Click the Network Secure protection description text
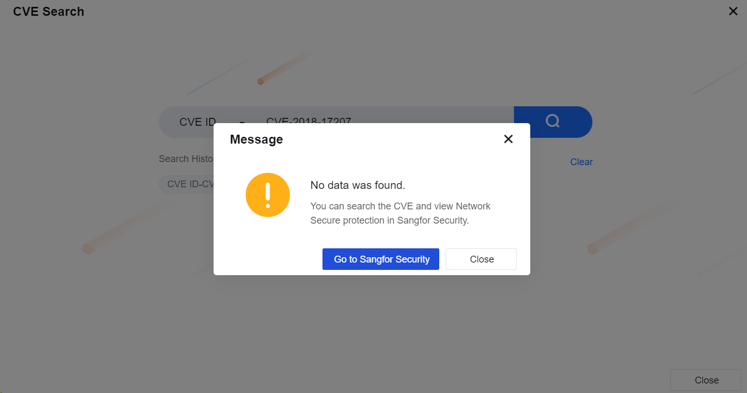 click(x=400, y=213)
